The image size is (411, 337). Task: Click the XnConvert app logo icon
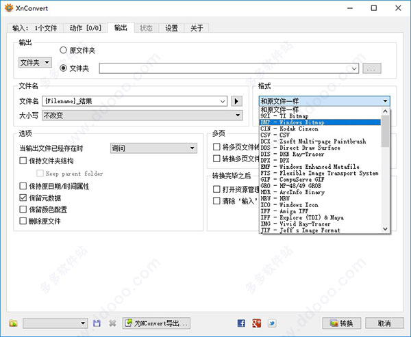click(9, 8)
